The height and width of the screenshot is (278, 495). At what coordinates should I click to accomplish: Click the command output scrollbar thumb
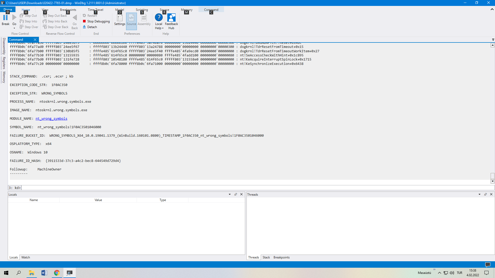[x=492, y=176]
